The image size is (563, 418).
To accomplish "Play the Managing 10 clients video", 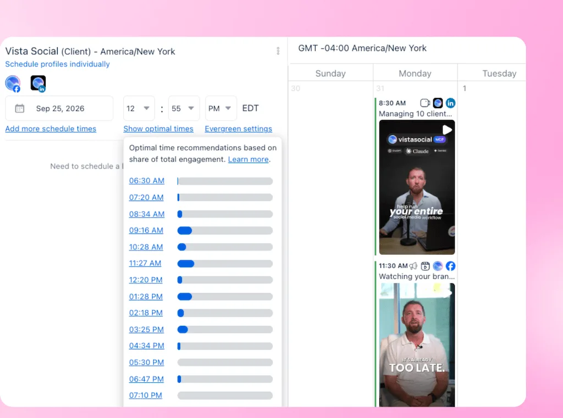I will tap(447, 130).
